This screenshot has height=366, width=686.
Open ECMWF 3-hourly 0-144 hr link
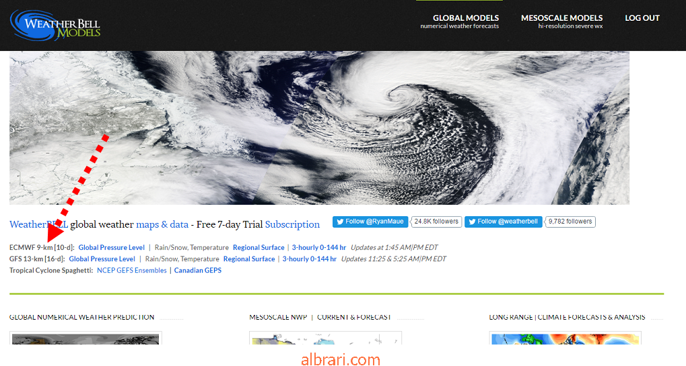319,247
